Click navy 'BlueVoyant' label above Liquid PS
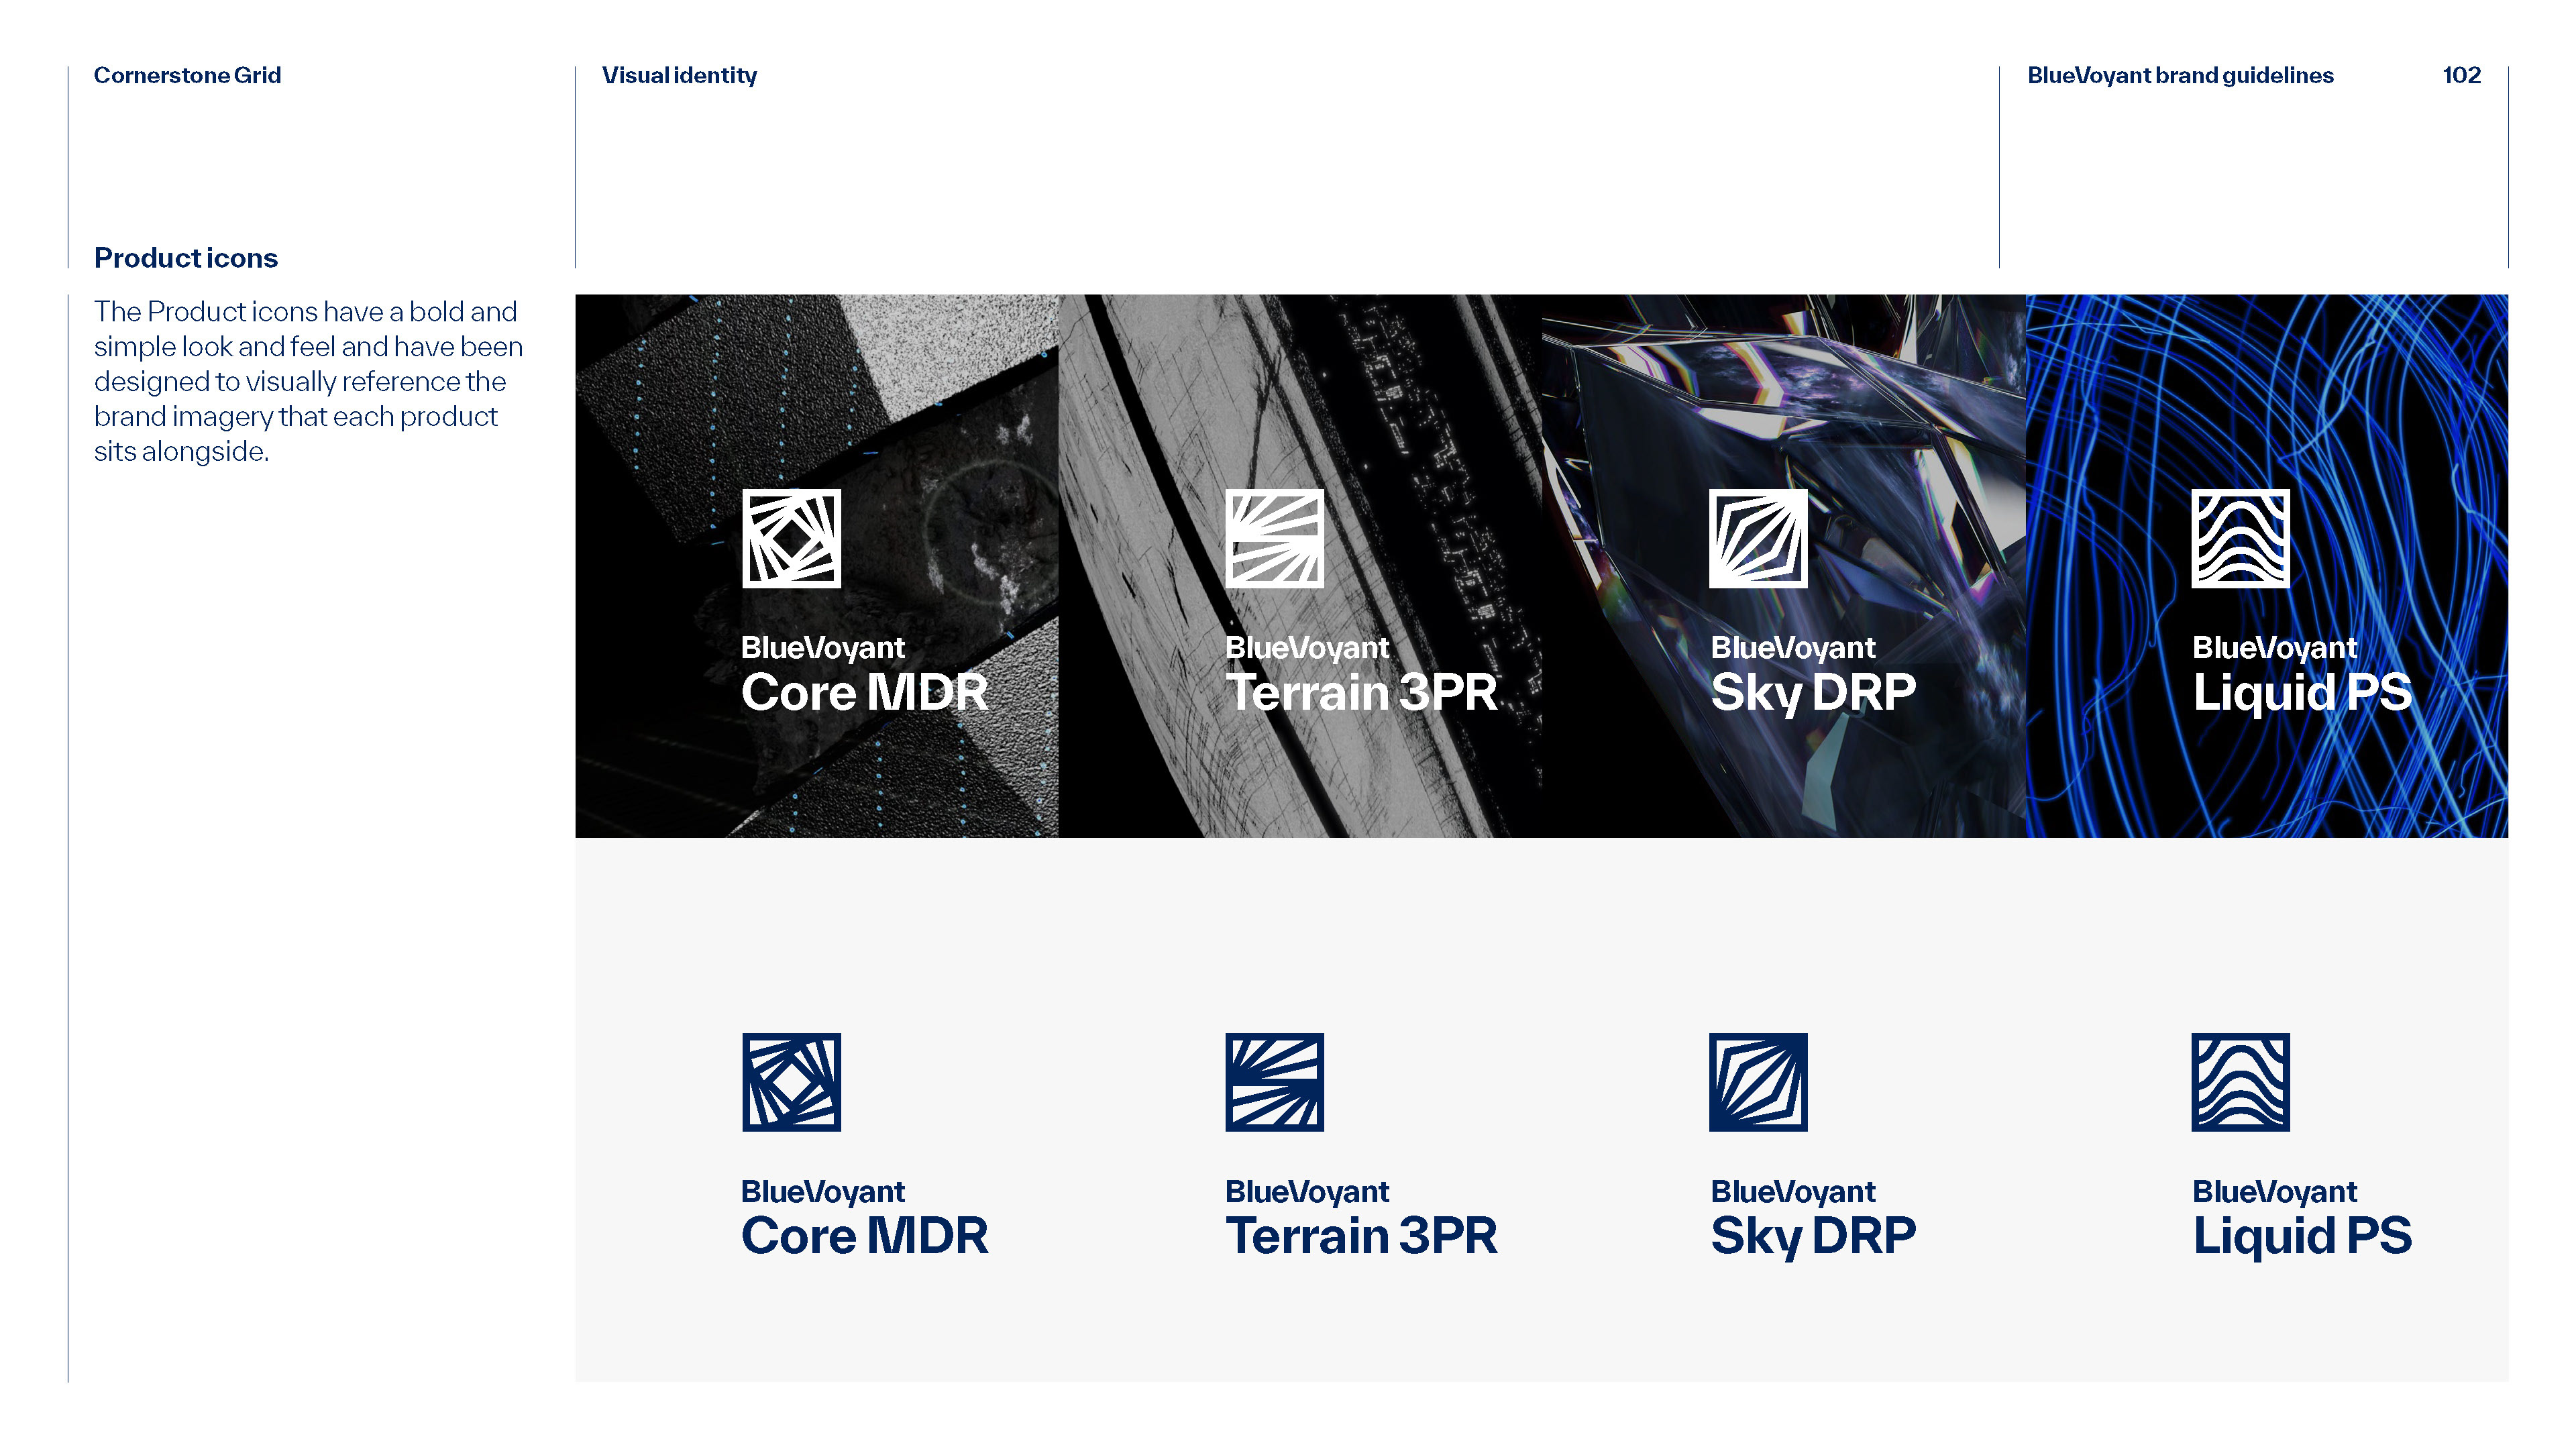The width and height of the screenshot is (2576, 1449). (x=2274, y=1192)
